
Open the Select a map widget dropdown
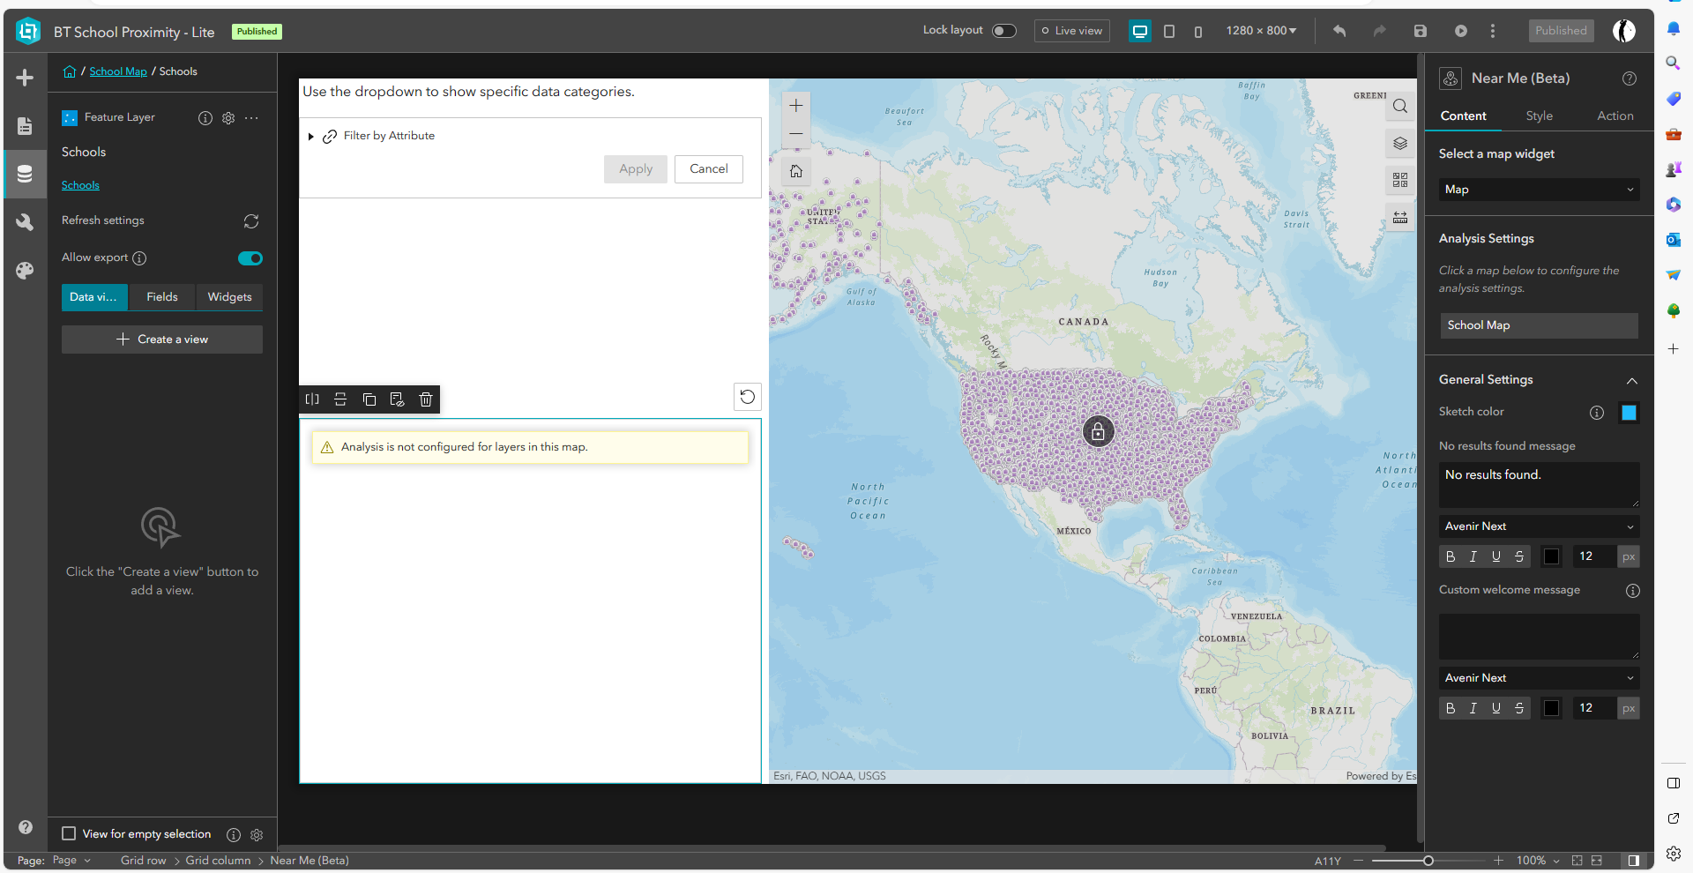tap(1540, 190)
